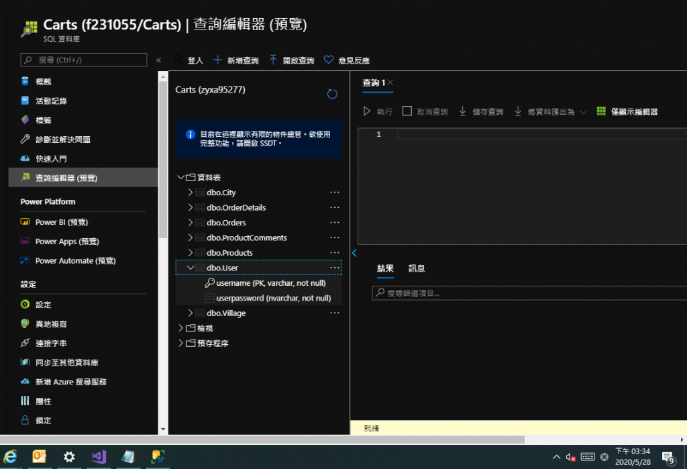This screenshot has height=469, width=687.
Task: Open Internet Explorer from taskbar
Action: pyautogui.click(x=10, y=457)
